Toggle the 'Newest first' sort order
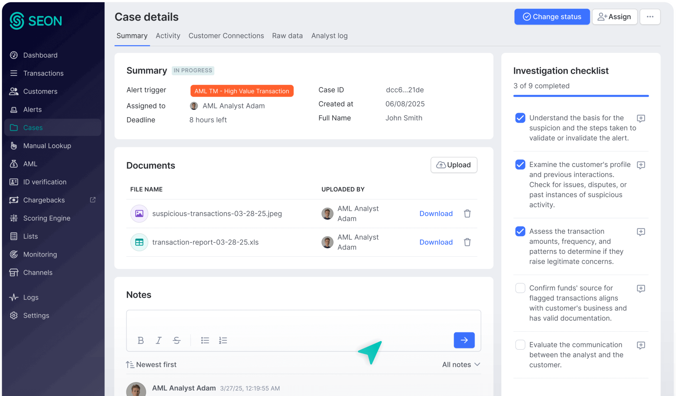676x396 pixels. (x=151, y=365)
